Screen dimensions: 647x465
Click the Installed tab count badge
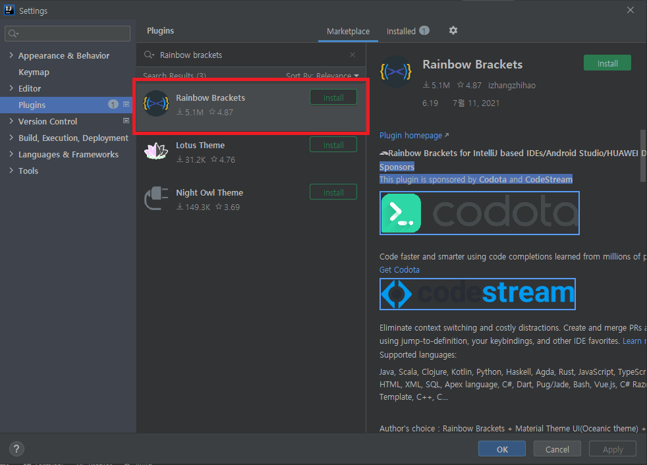pos(424,30)
